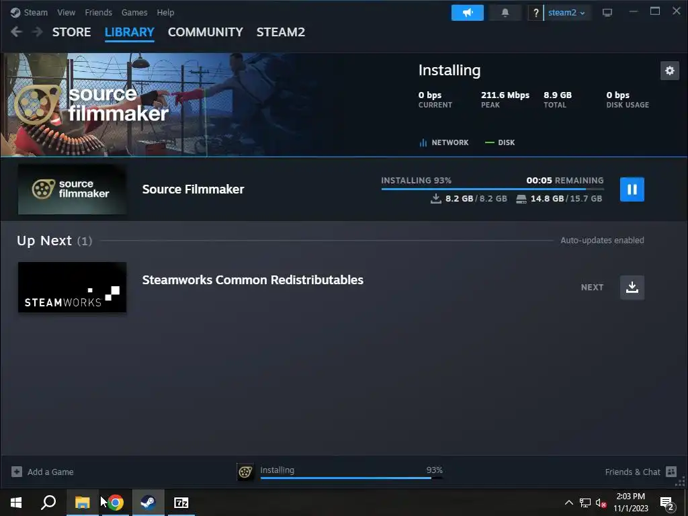
Task: Switch to the STORE tab
Action: coord(71,32)
